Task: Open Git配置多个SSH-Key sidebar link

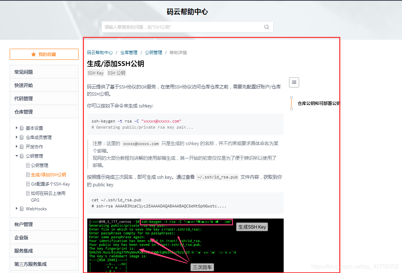Action: (x=50, y=184)
